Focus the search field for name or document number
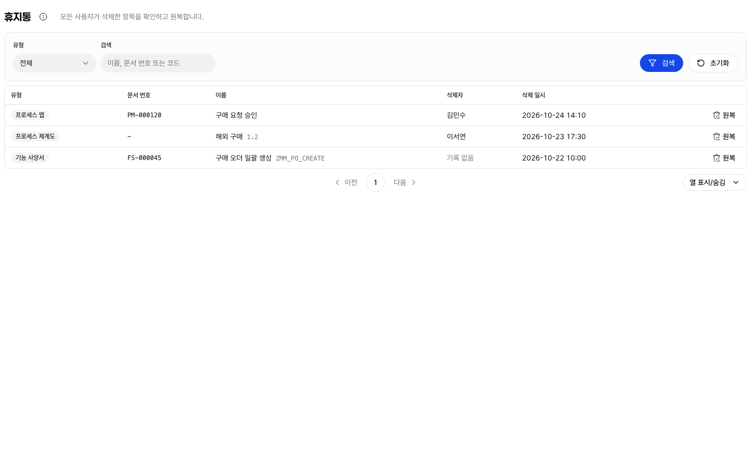The width and height of the screenshot is (751, 469). [158, 63]
